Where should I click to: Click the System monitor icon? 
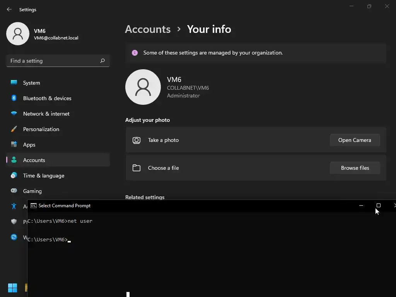14,83
